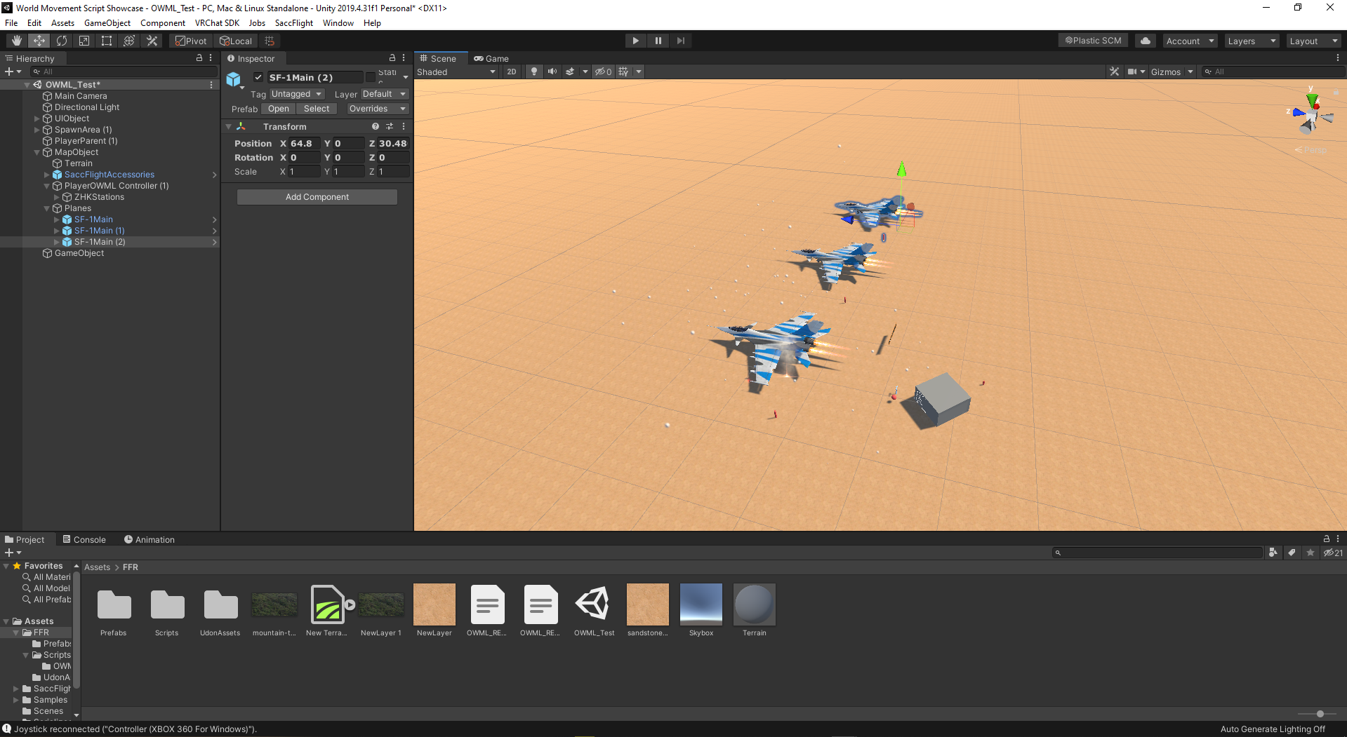Adjust Project icon size slider
This screenshot has width=1347, height=737.
click(1320, 714)
